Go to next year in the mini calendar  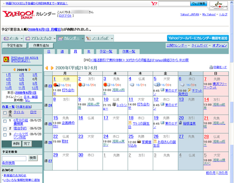[30, 70]
